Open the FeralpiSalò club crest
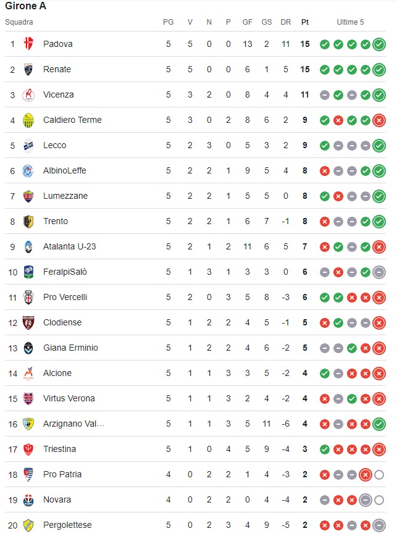Viewport: 397px width, 539px height. pos(28,272)
